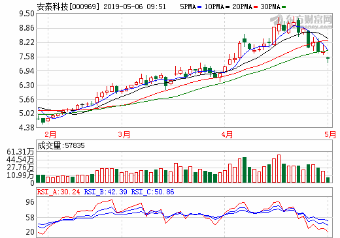
Task: Click the 2月 month marker
Action: (50, 134)
